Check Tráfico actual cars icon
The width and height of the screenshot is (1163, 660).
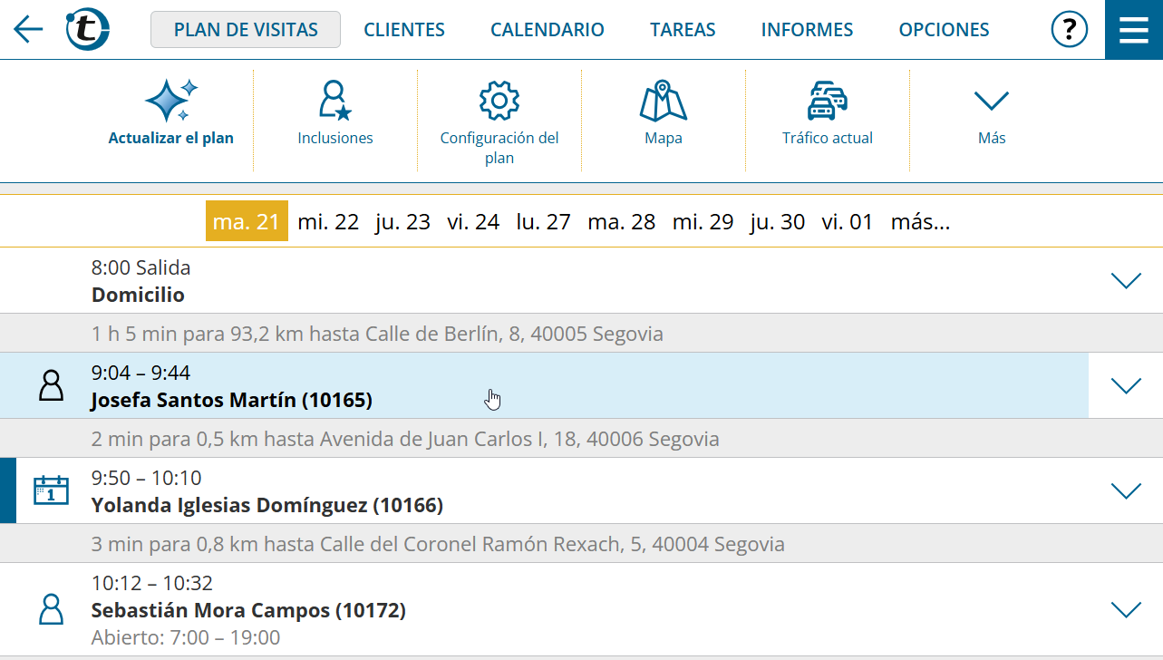[827, 101]
